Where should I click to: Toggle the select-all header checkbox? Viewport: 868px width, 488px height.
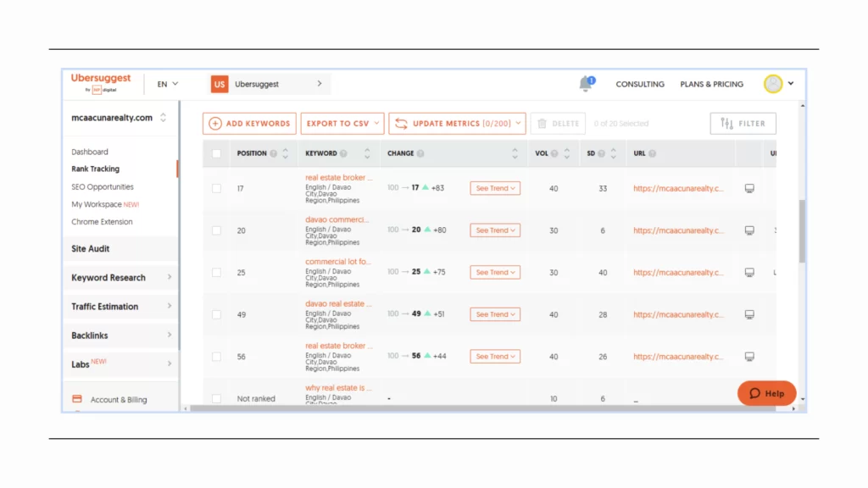(x=216, y=153)
